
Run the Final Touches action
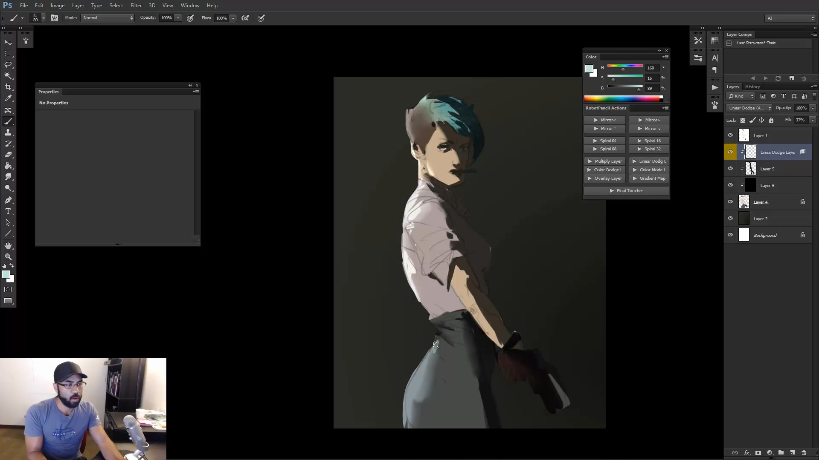[x=626, y=191]
